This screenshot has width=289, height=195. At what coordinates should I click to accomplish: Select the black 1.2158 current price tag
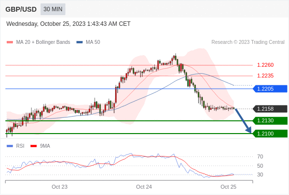(x=270, y=109)
